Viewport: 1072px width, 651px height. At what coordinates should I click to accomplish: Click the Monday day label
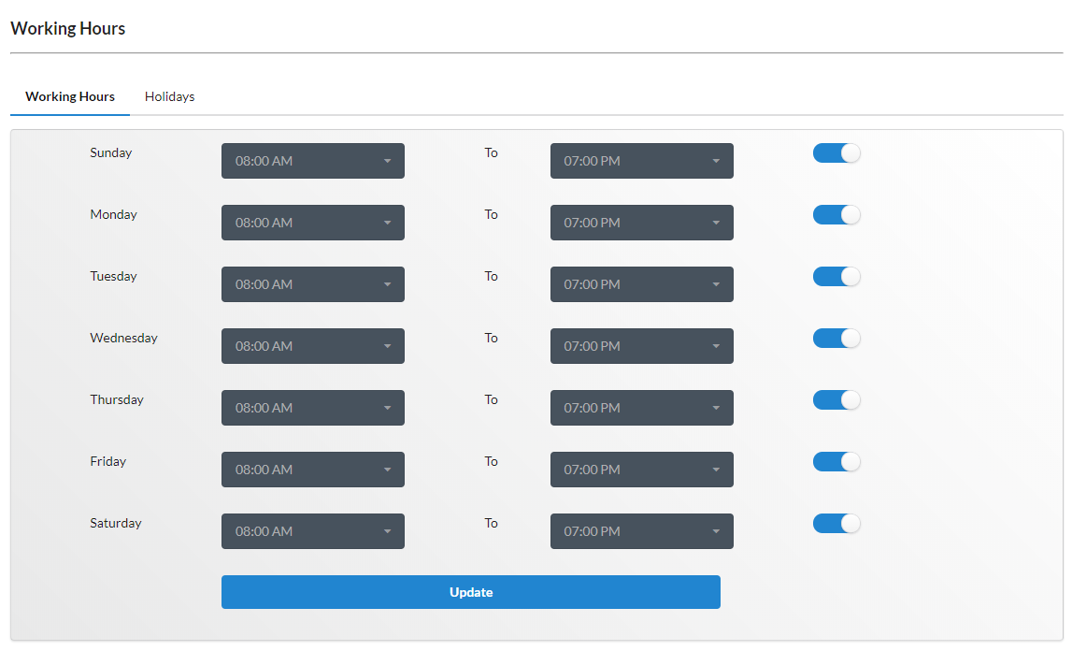pos(113,214)
